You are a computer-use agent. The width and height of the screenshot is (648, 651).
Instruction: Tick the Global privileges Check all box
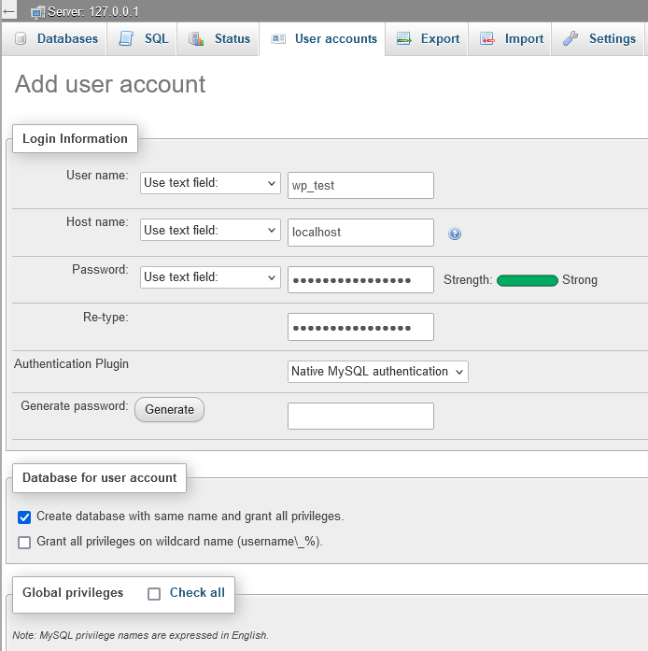pos(154,593)
